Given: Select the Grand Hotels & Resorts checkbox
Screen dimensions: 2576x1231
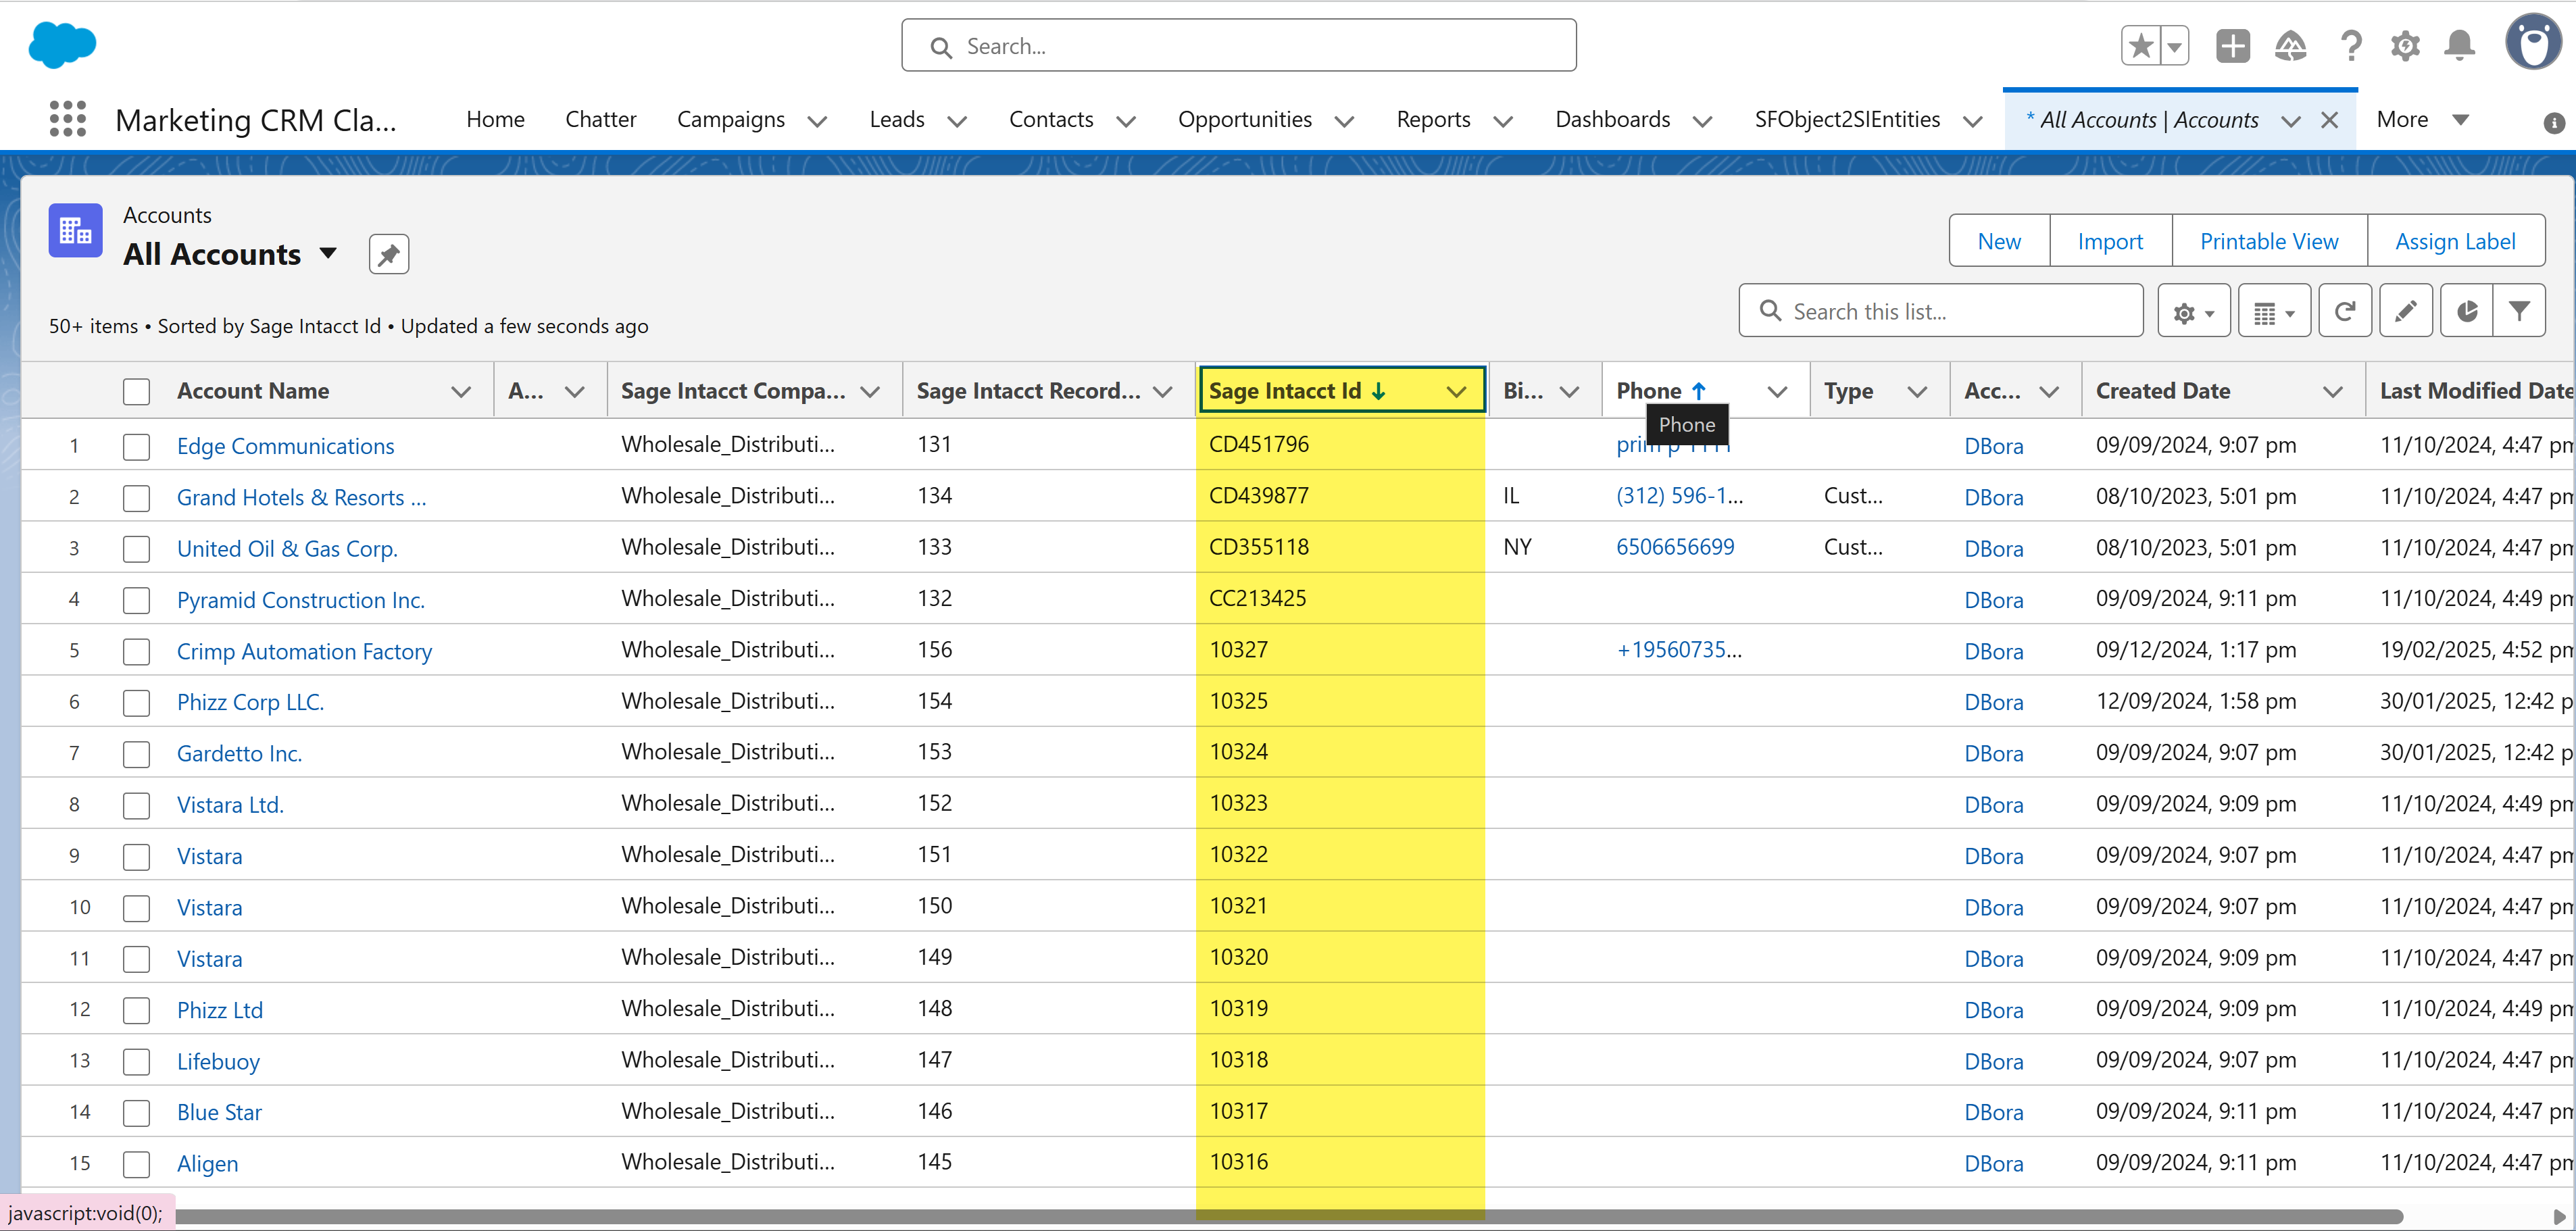Looking at the screenshot, I should [136, 498].
